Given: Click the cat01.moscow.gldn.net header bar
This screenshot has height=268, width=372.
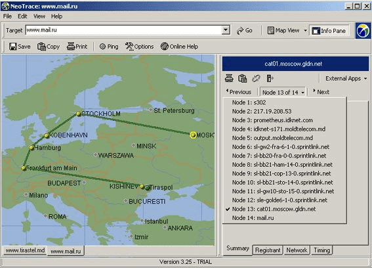Looking at the screenshot, I should tap(295, 64).
